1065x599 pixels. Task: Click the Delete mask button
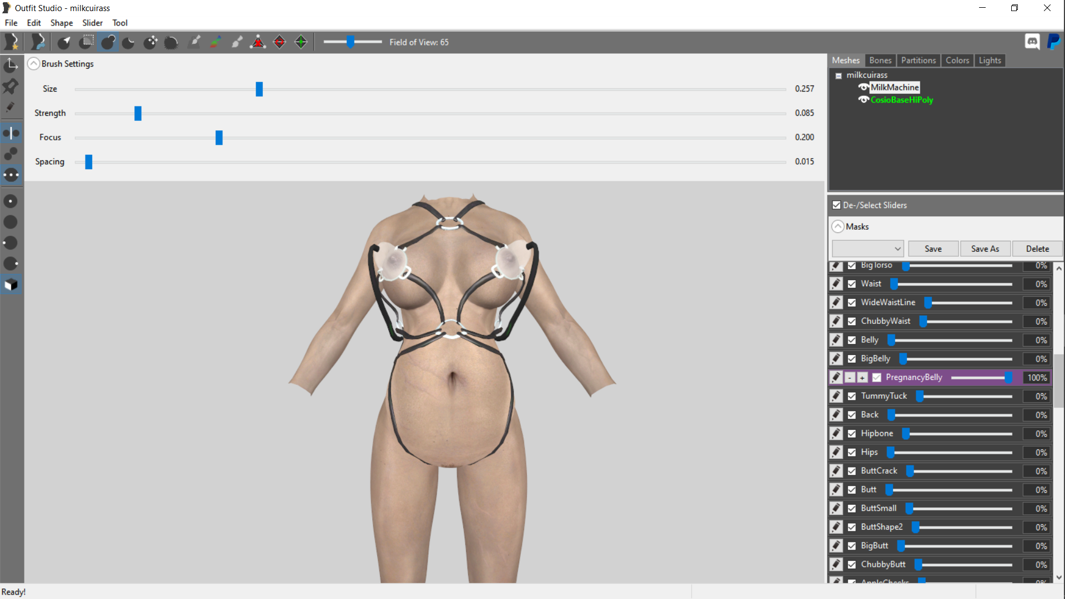pos(1037,249)
